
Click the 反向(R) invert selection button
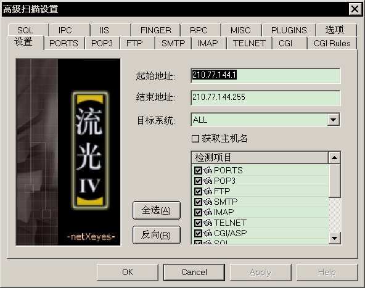[157, 235]
